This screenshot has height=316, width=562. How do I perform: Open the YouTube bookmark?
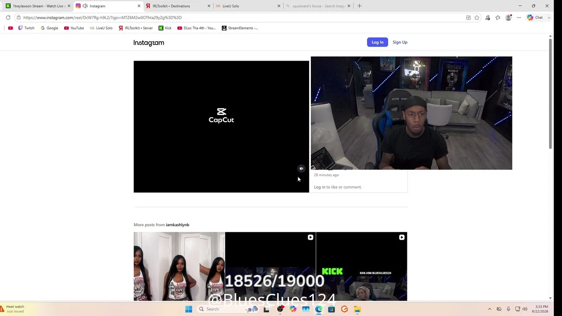pos(74,28)
